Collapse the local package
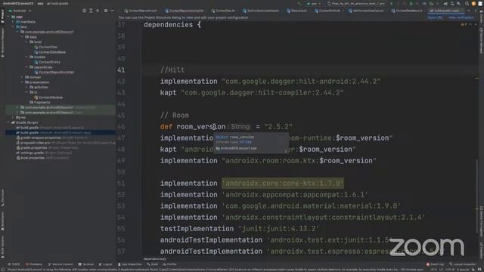Screen dimensions: 484x272 [x=27, y=42]
